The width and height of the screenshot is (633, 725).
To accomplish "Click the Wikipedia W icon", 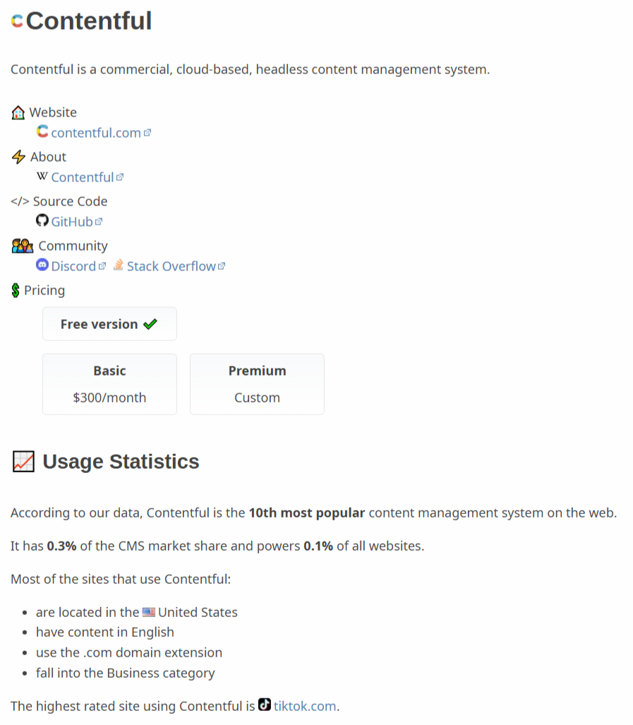I will (42, 176).
